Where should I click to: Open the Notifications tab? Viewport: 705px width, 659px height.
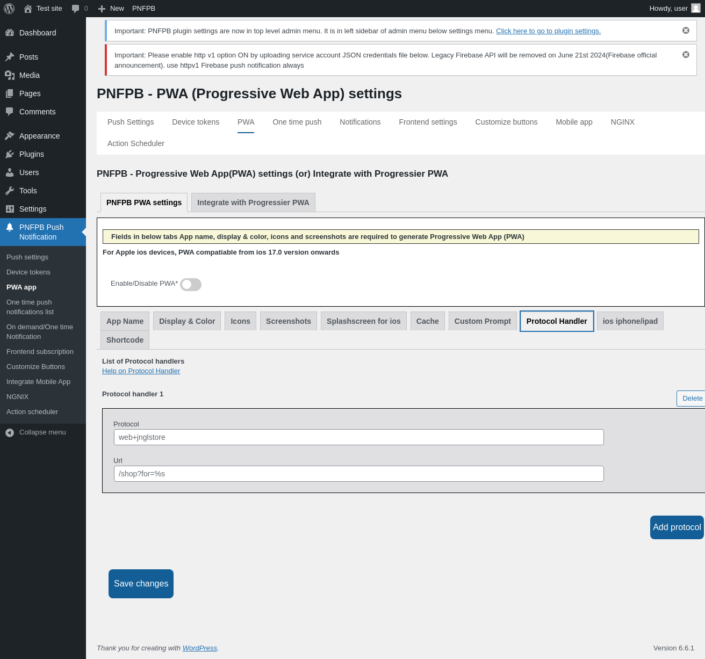[360, 122]
